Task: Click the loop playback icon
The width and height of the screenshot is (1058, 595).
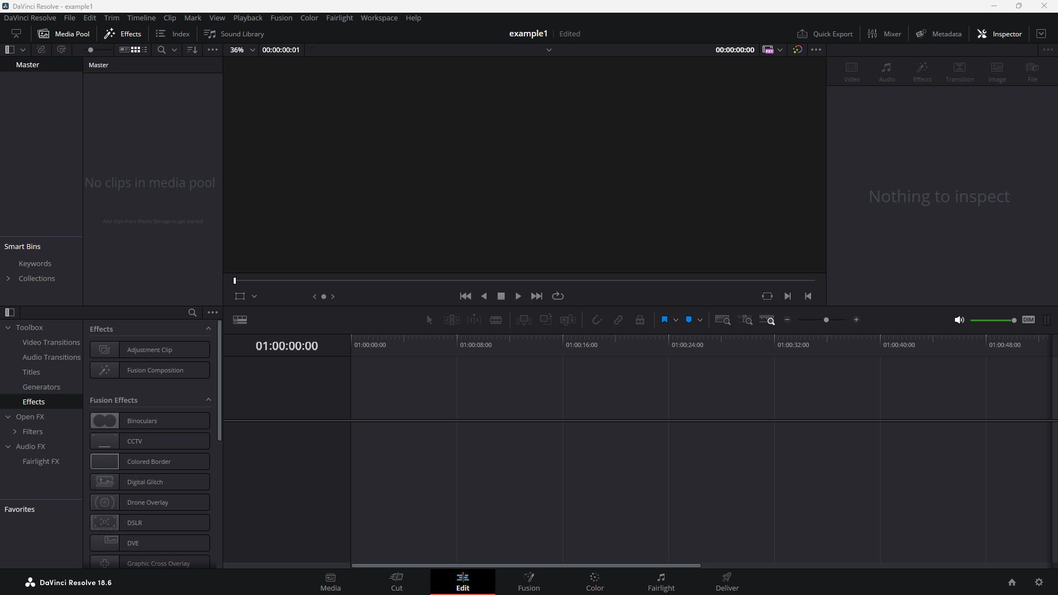Action: pyautogui.click(x=558, y=296)
